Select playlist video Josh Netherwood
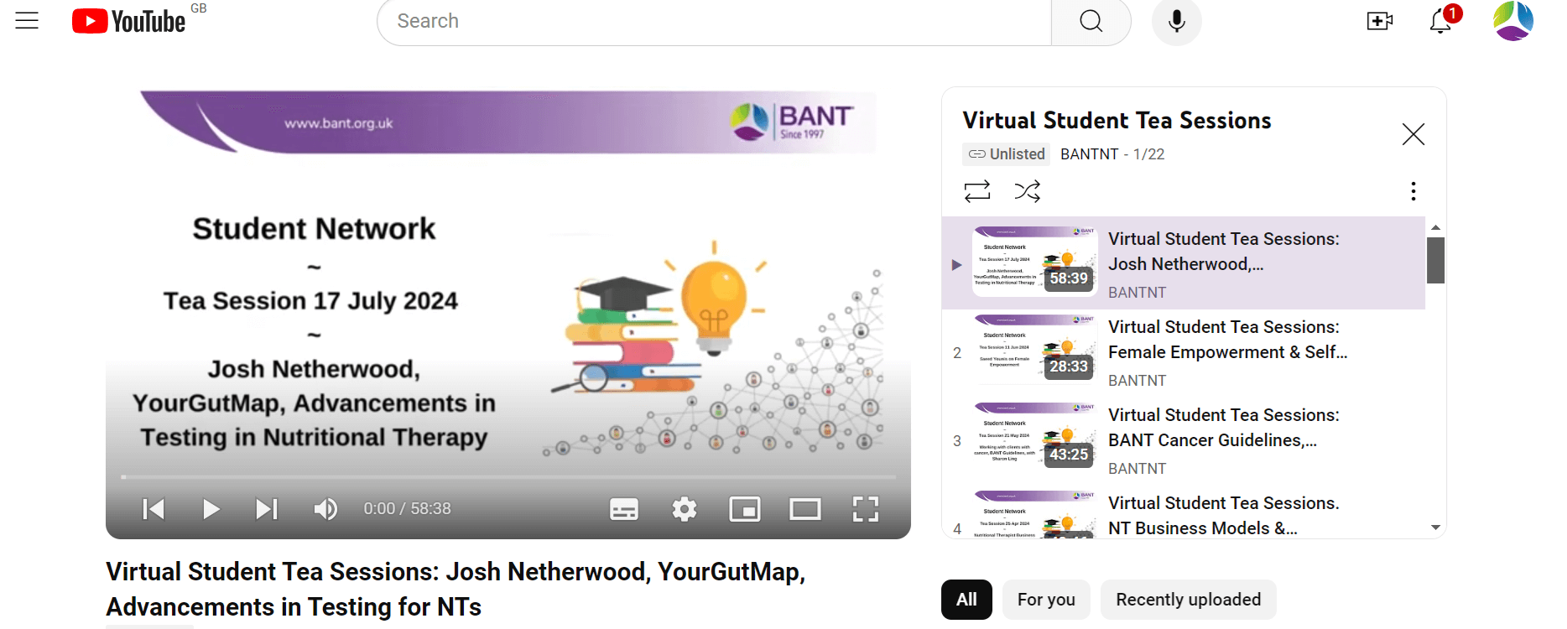This screenshot has height=629, width=1567. tap(1184, 263)
